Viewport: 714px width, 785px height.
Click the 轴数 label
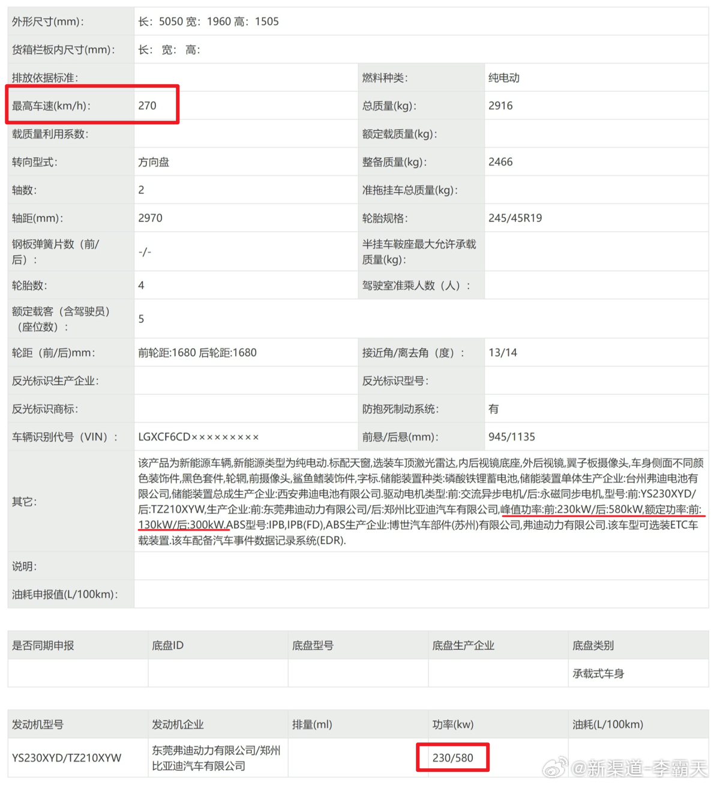pos(25,190)
